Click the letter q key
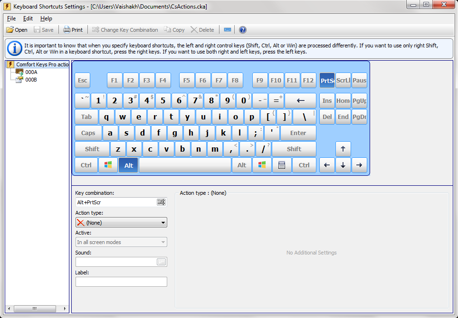Viewport: 458px width, 318px height. 106,117
